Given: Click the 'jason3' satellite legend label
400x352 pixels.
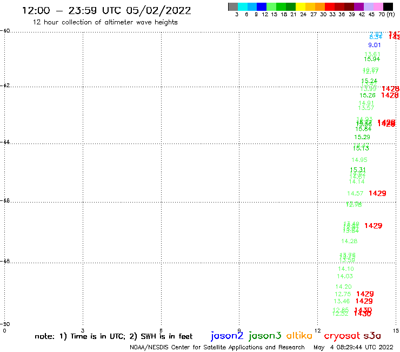Looking at the screenshot, I should 265,336.
